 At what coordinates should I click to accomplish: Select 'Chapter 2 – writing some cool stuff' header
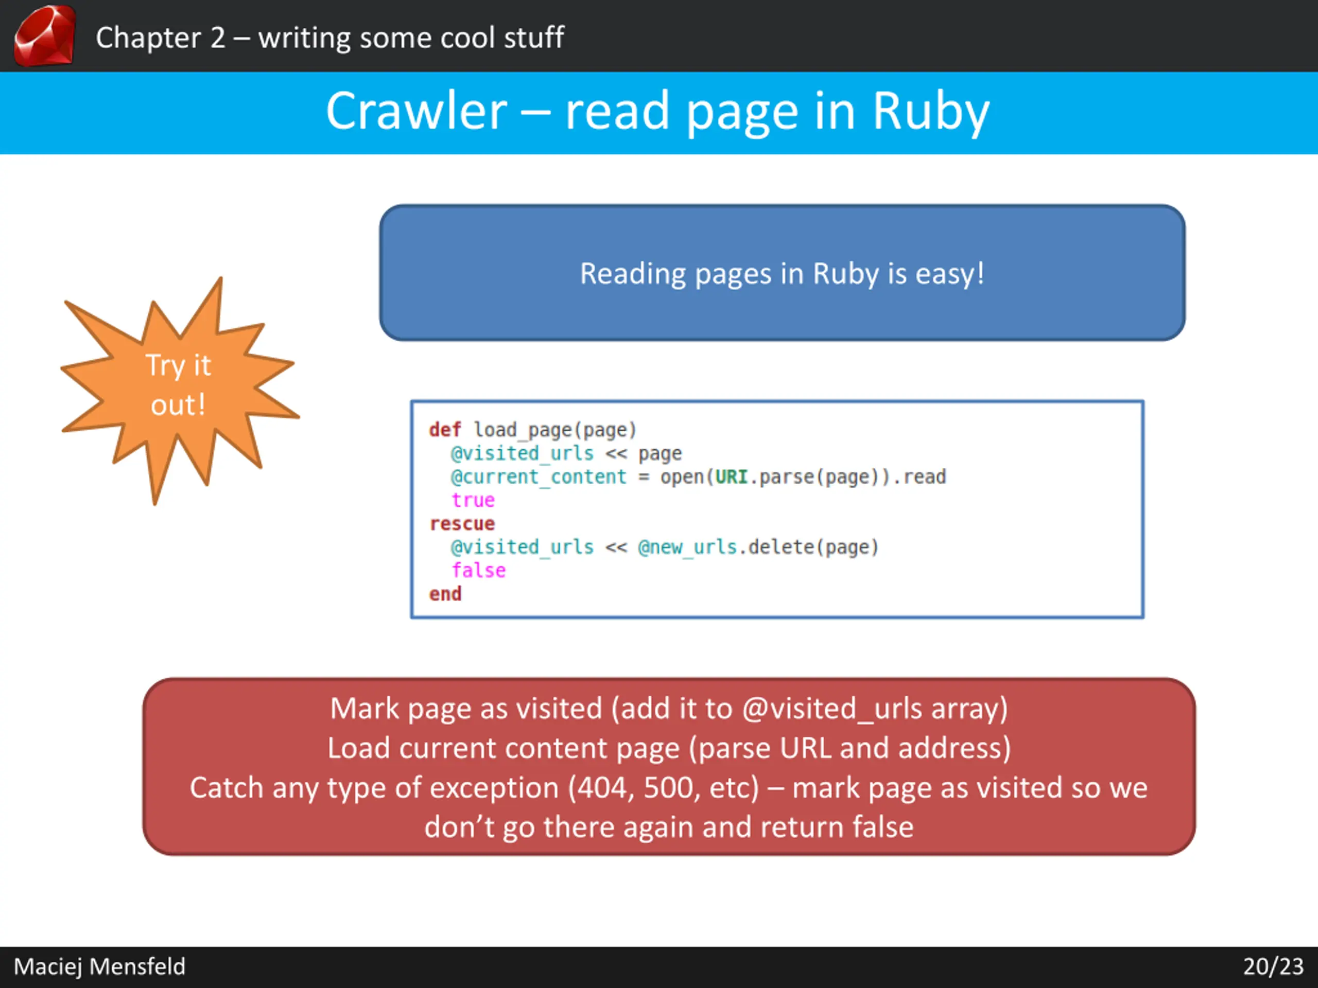[x=329, y=38]
